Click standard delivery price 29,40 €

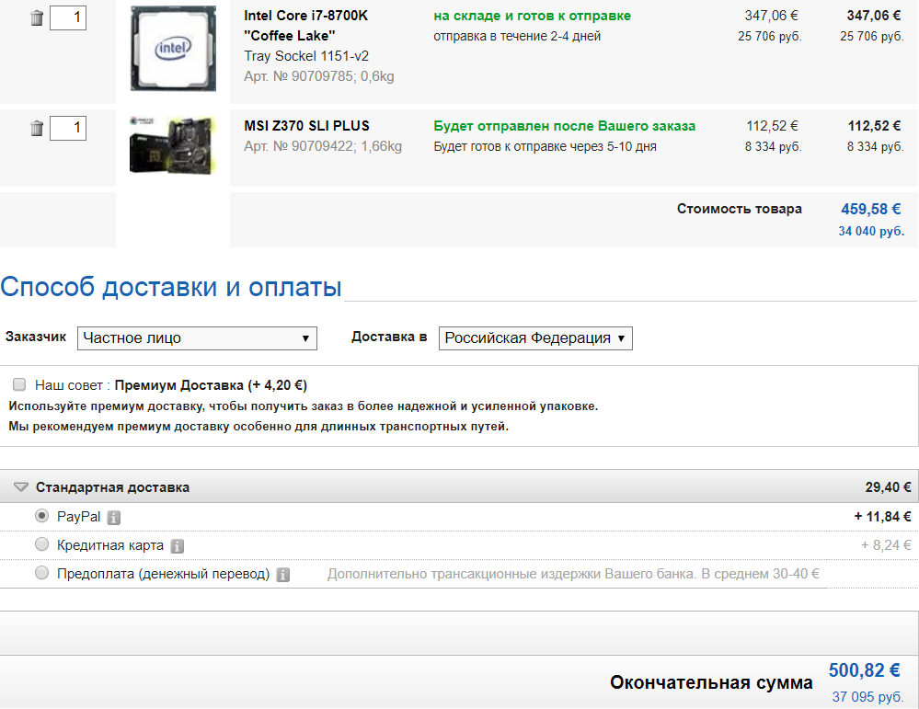coord(888,487)
